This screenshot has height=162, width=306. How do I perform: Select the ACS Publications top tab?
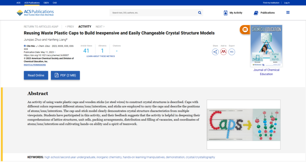pyautogui.click(x=32, y=3)
